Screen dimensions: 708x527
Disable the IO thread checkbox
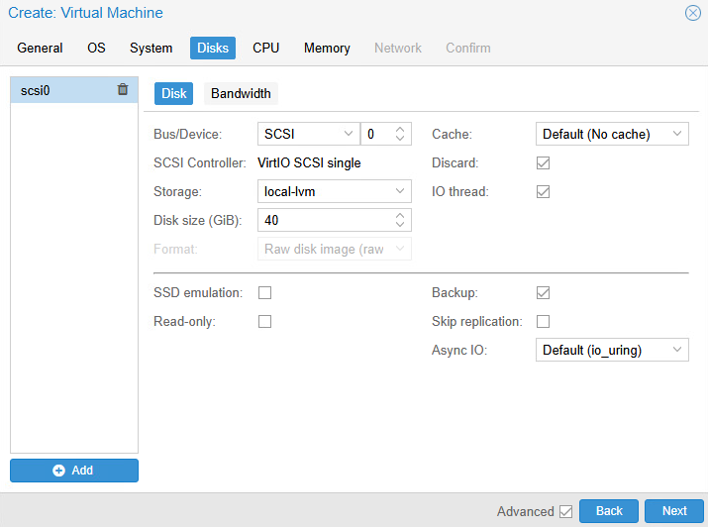[x=543, y=191]
